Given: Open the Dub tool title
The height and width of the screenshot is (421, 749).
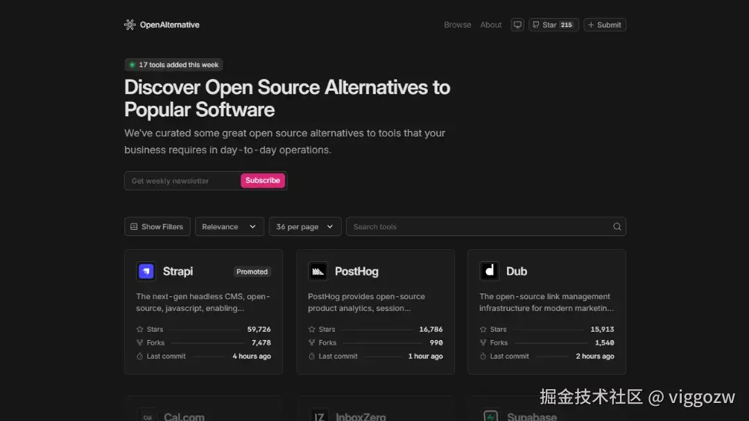Looking at the screenshot, I should [x=517, y=271].
